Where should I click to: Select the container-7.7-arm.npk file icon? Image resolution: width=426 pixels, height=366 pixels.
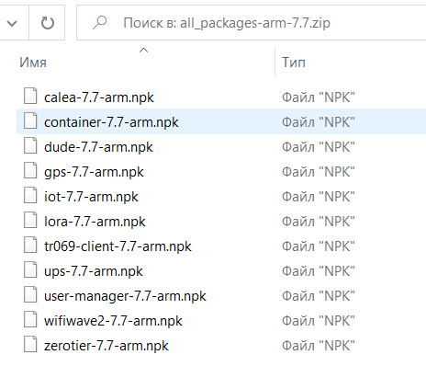coord(30,120)
